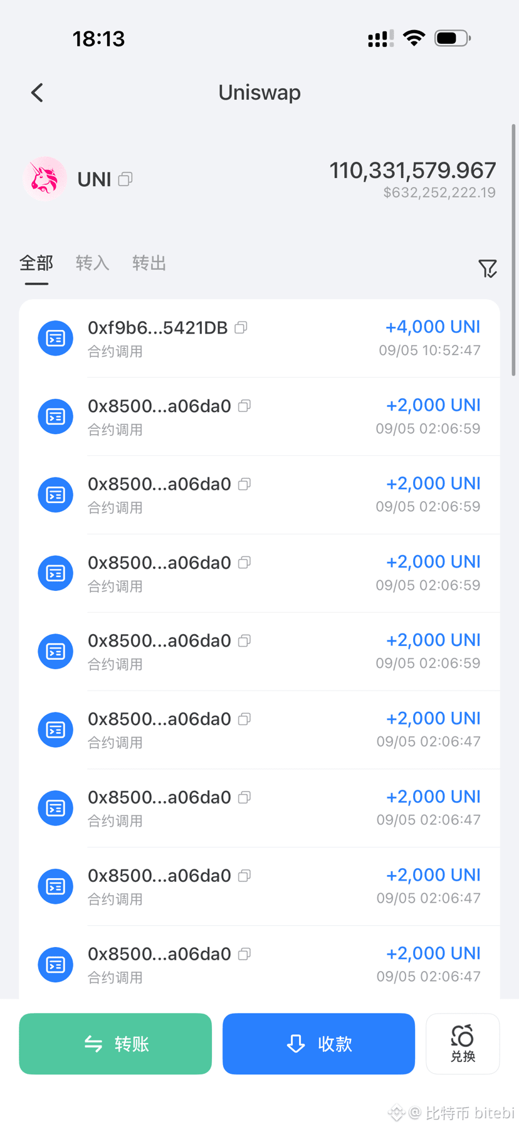Tap the green 转账 transfer button
This screenshot has width=519, height=1129.
(x=115, y=1044)
